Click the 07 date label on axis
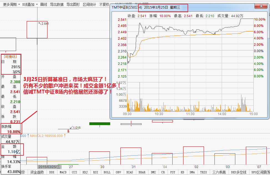 point(259,167)
